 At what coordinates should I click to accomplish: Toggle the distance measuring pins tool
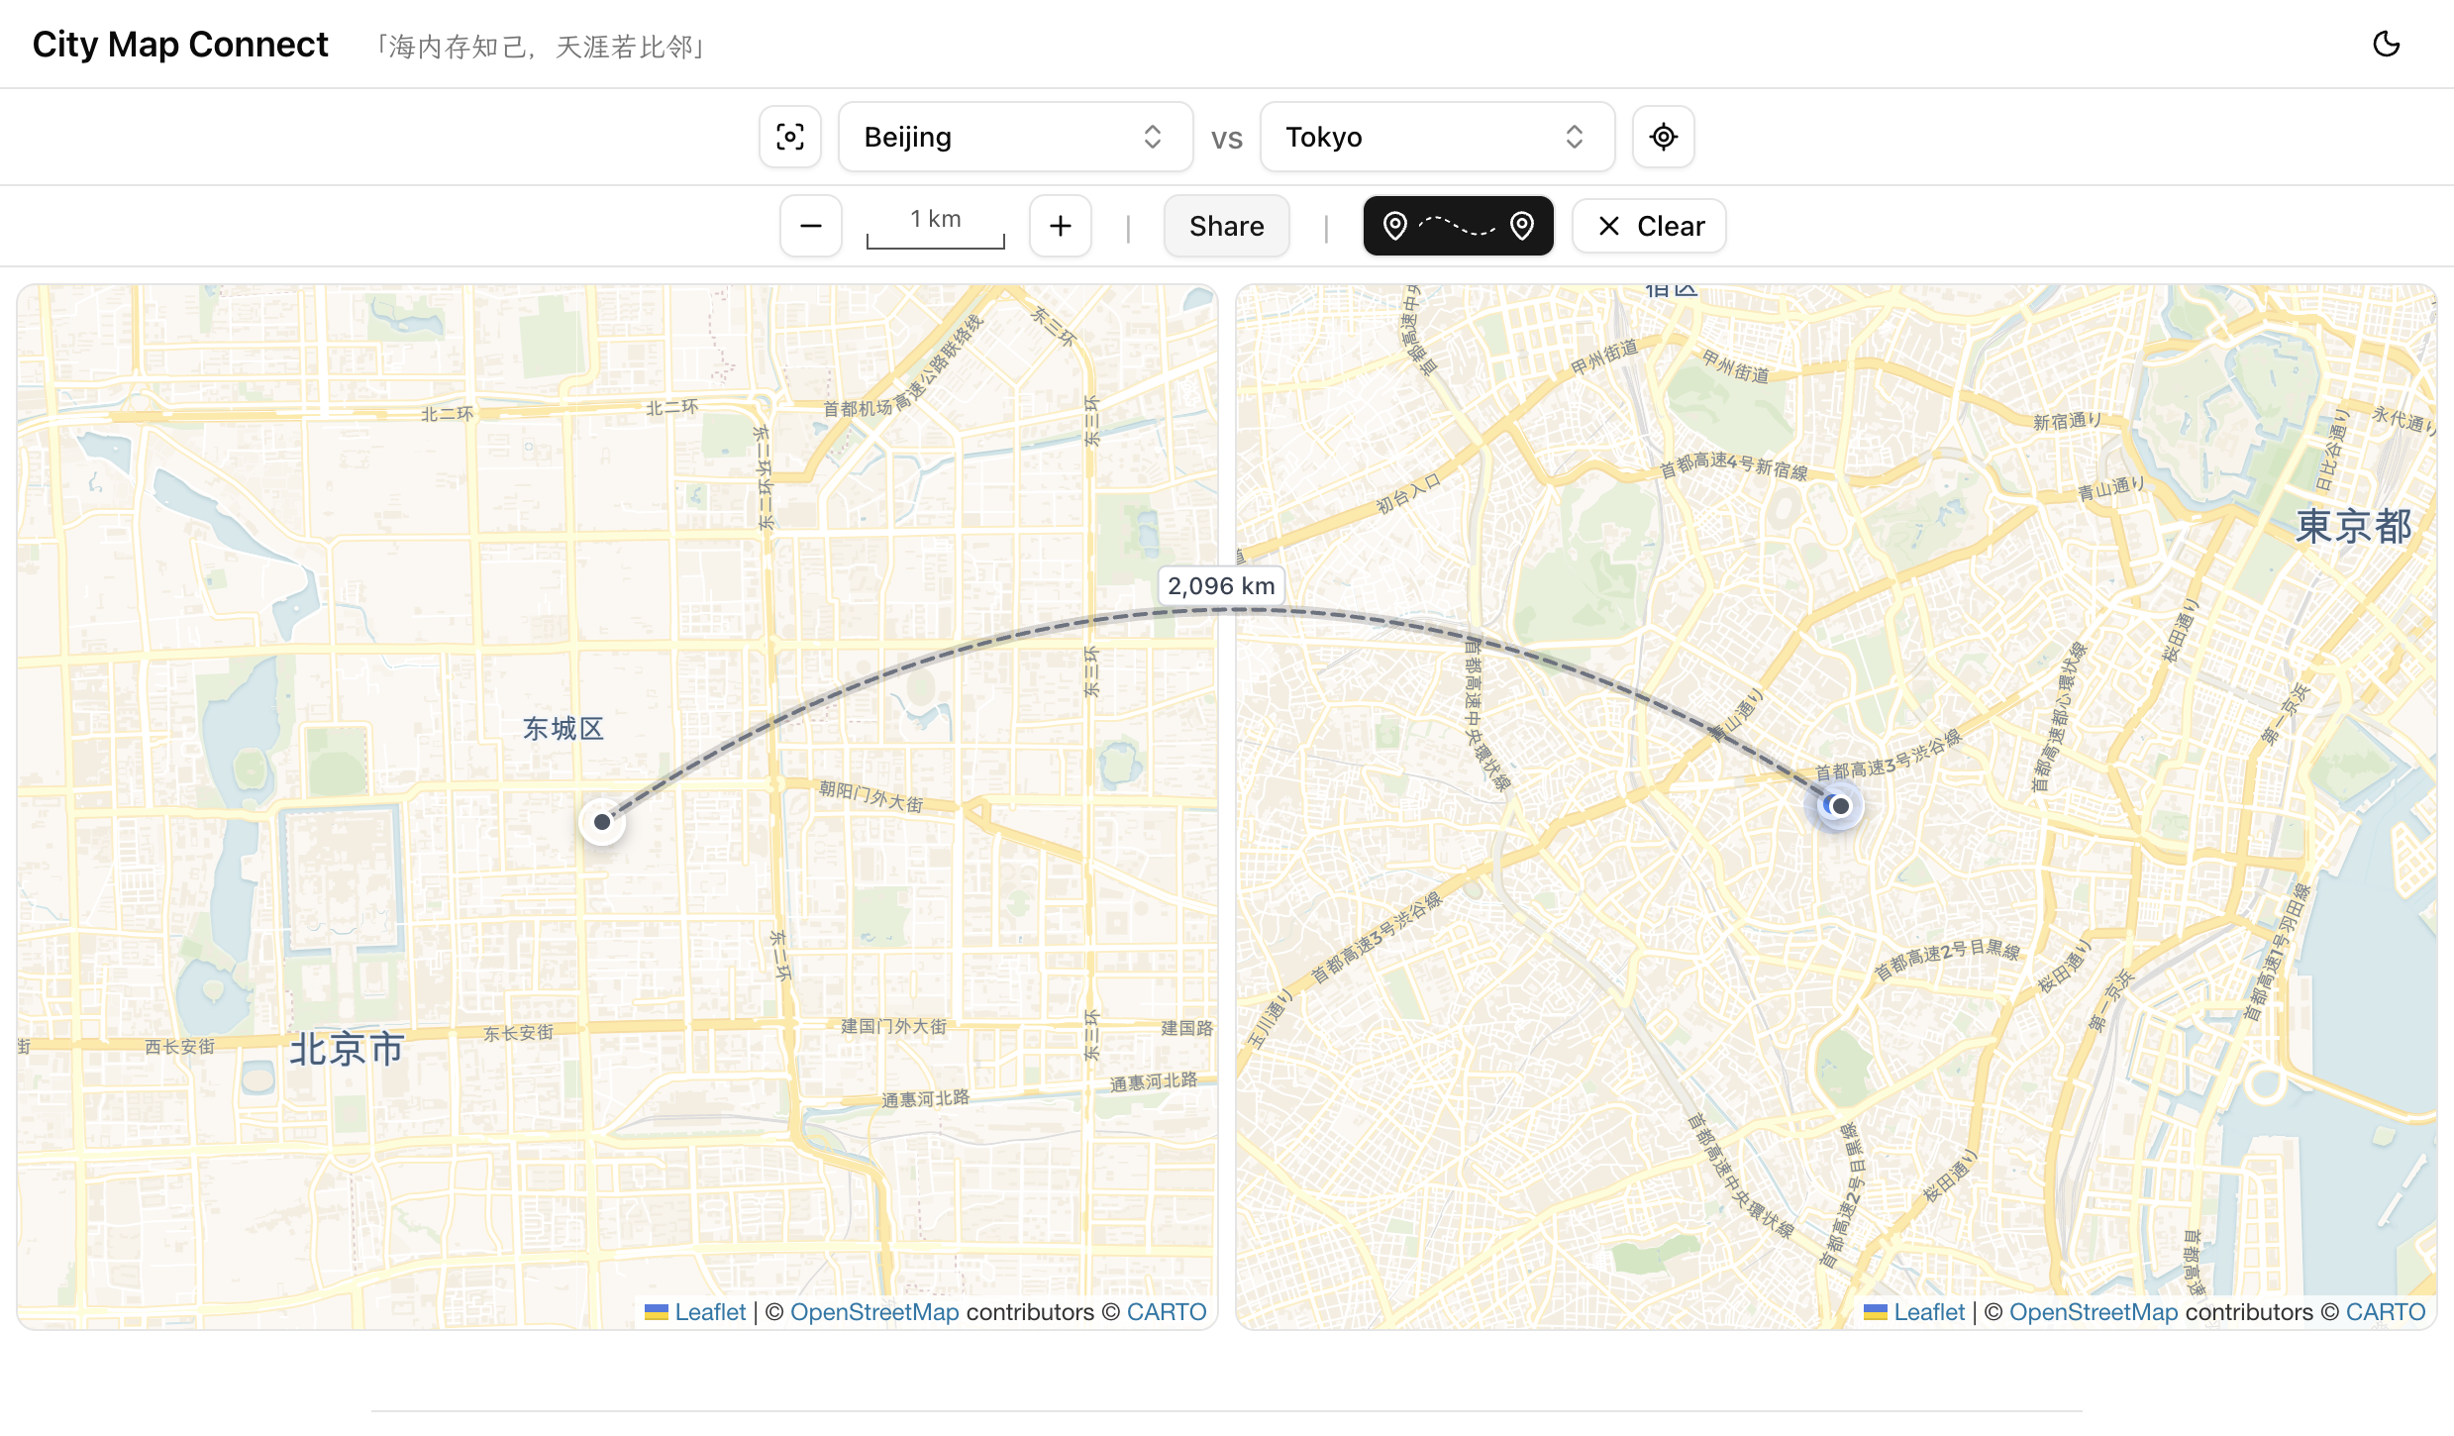1457,227
